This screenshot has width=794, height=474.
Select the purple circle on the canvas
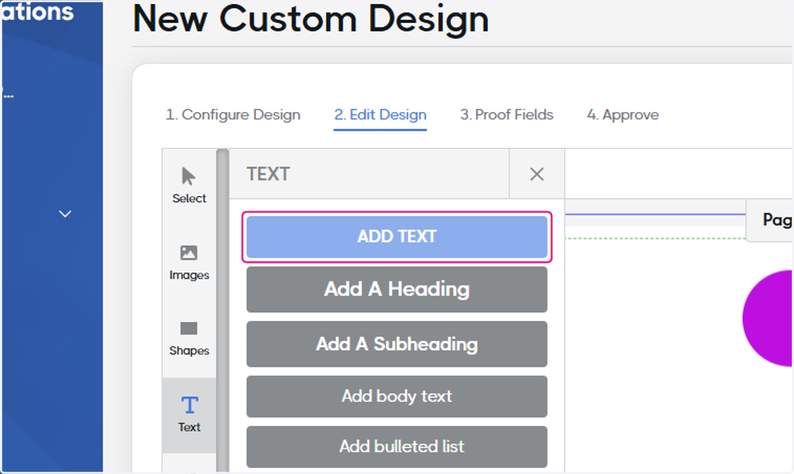point(768,318)
